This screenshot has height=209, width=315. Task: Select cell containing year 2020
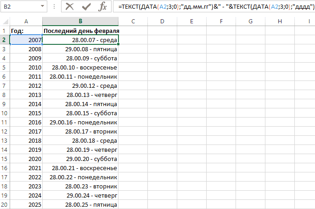(26, 159)
